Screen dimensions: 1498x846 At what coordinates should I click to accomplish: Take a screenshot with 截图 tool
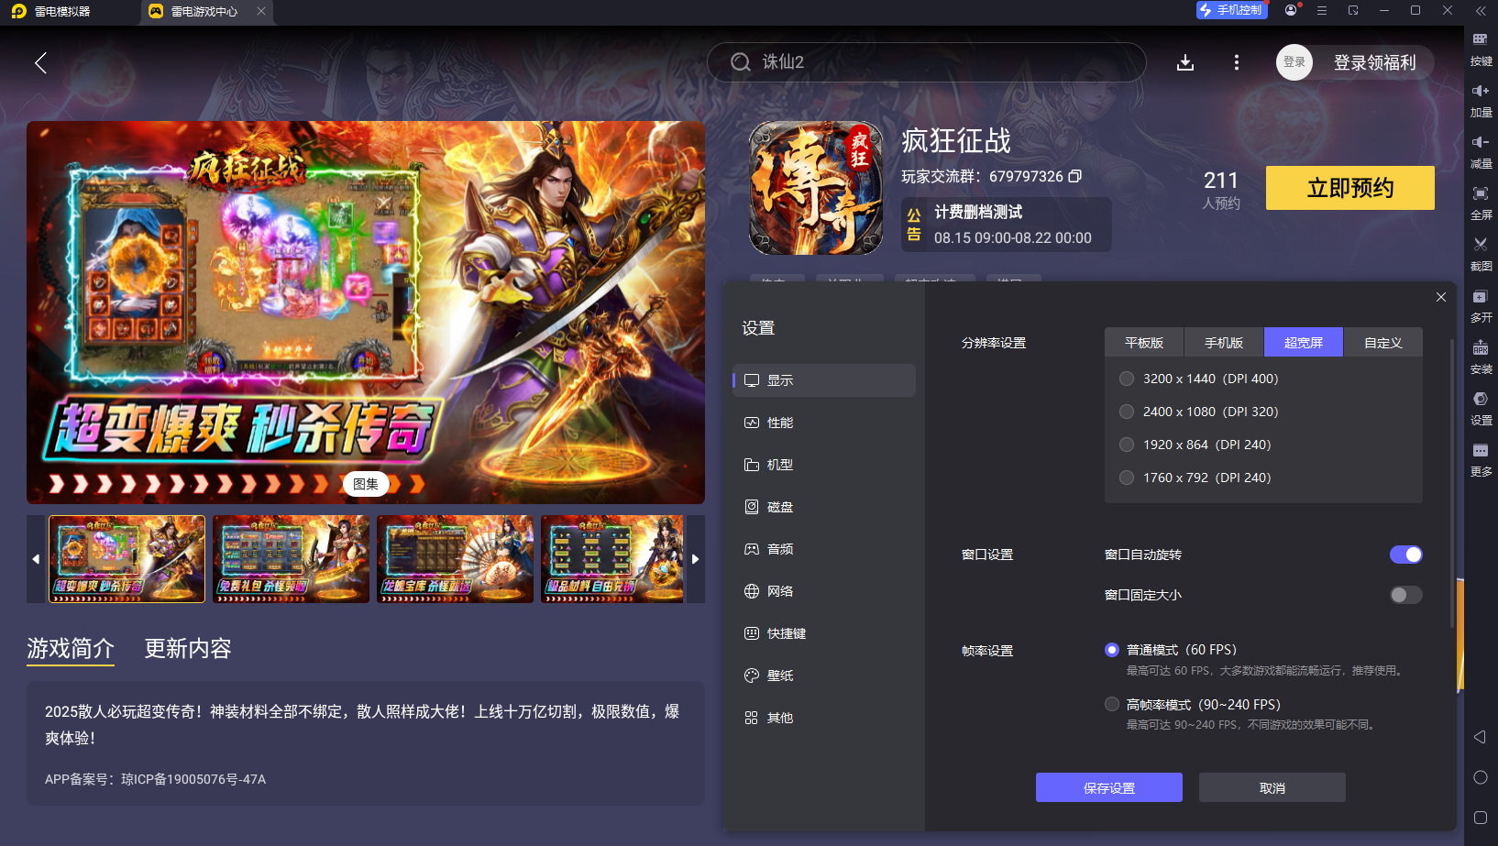coord(1481,254)
